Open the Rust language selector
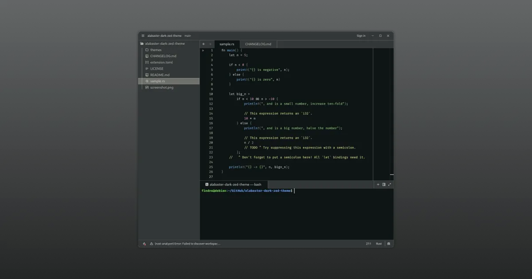This screenshot has height=279, width=532. [x=379, y=244]
